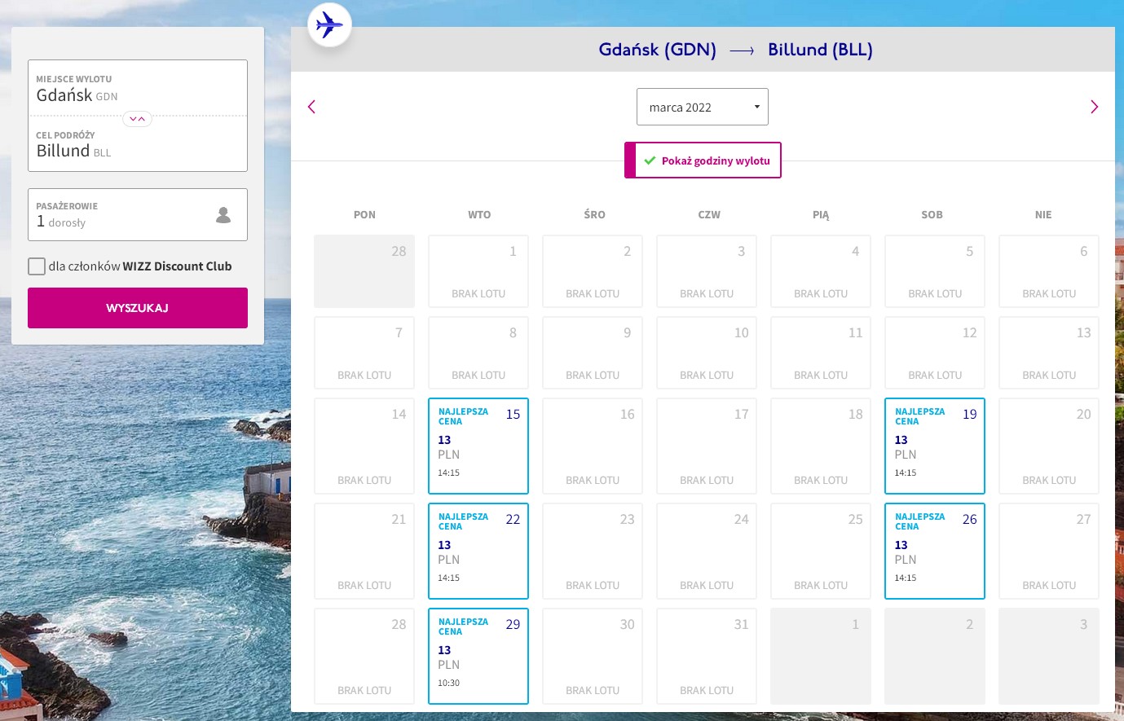Click '14:15' time in the March 15 cell
The image size is (1124, 721).
click(x=448, y=473)
